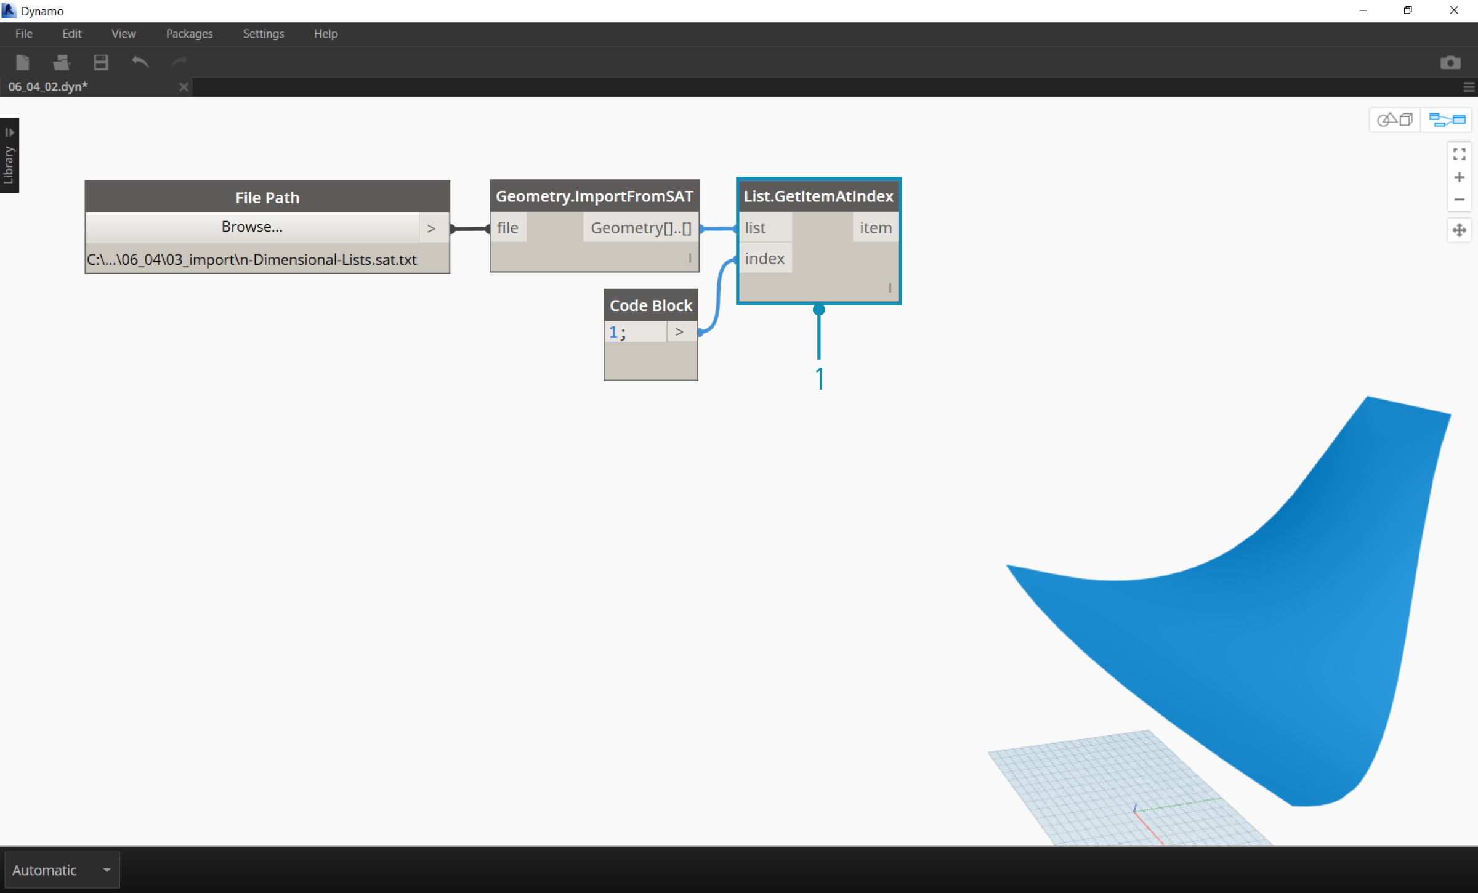Click the Dynamo application icon in titlebar
The image size is (1478, 893).
9,9
